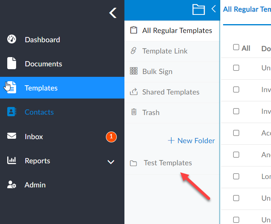Open Shared Templates list
This screenshot has width=271, height=224.
(x=172, y=92)
